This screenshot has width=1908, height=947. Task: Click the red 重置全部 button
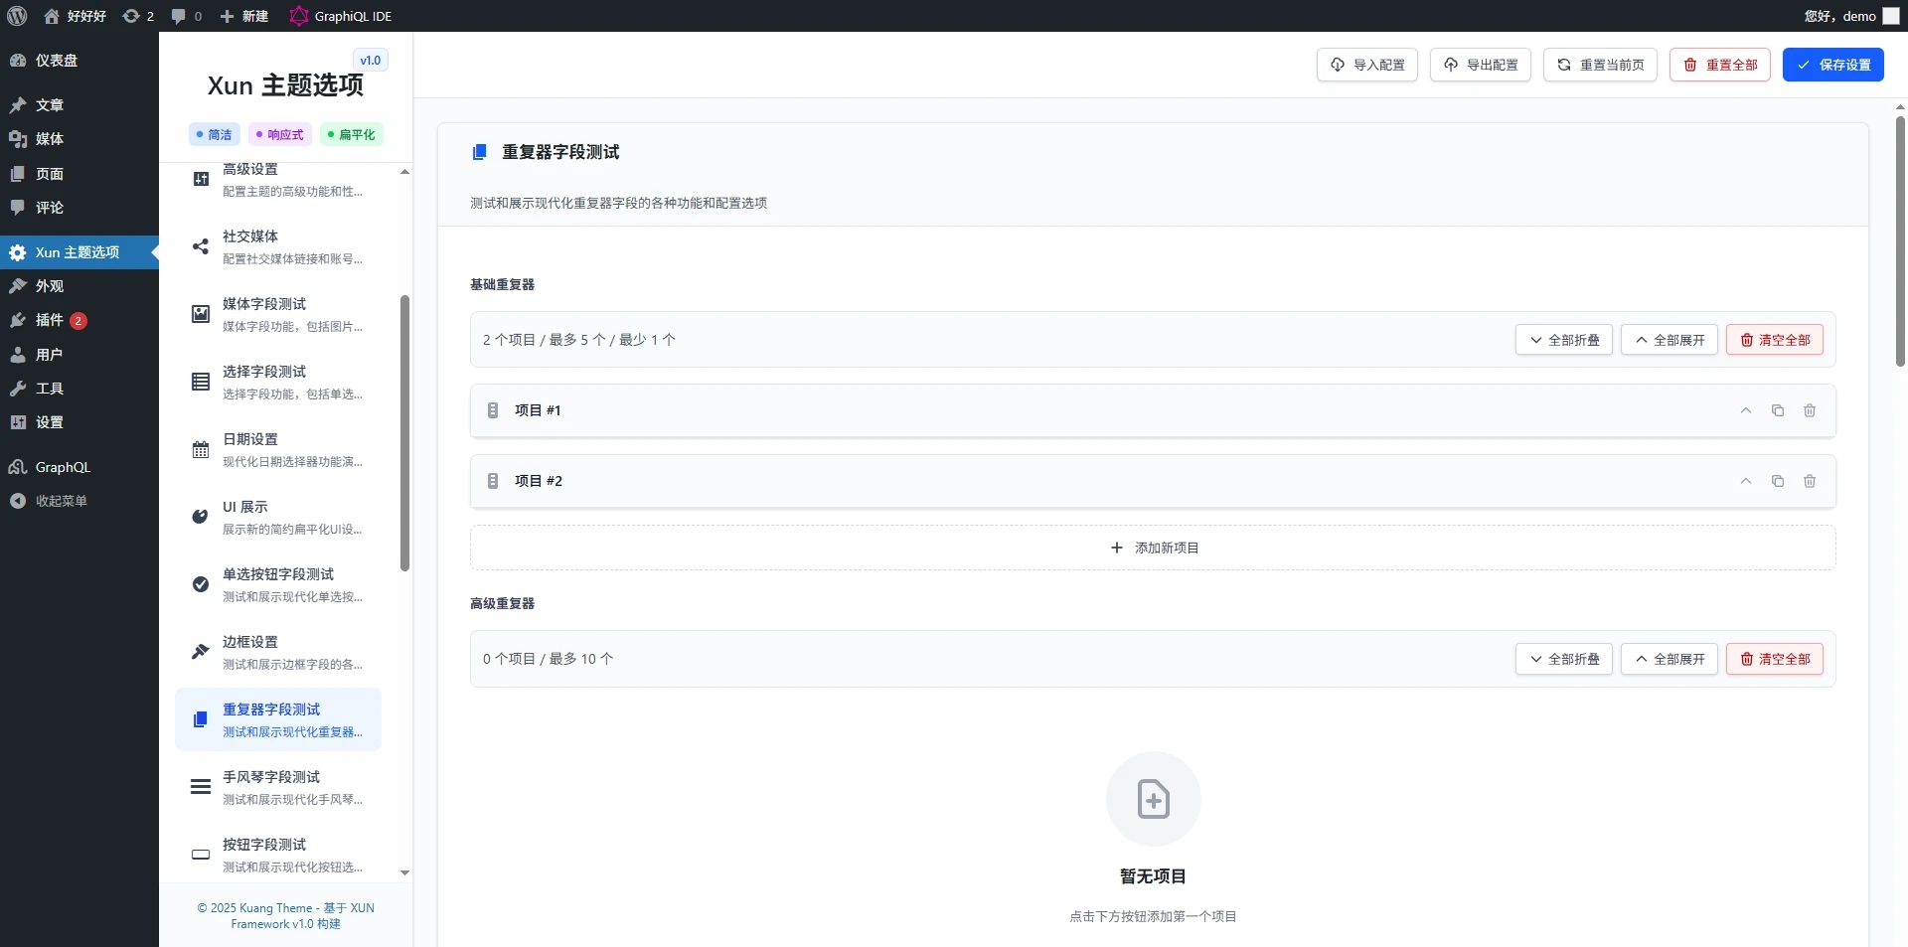coord(1720,65)
